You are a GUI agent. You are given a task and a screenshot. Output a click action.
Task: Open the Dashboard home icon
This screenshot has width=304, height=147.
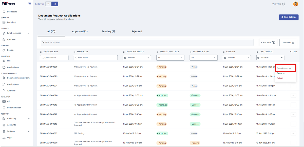coord(4,12)
